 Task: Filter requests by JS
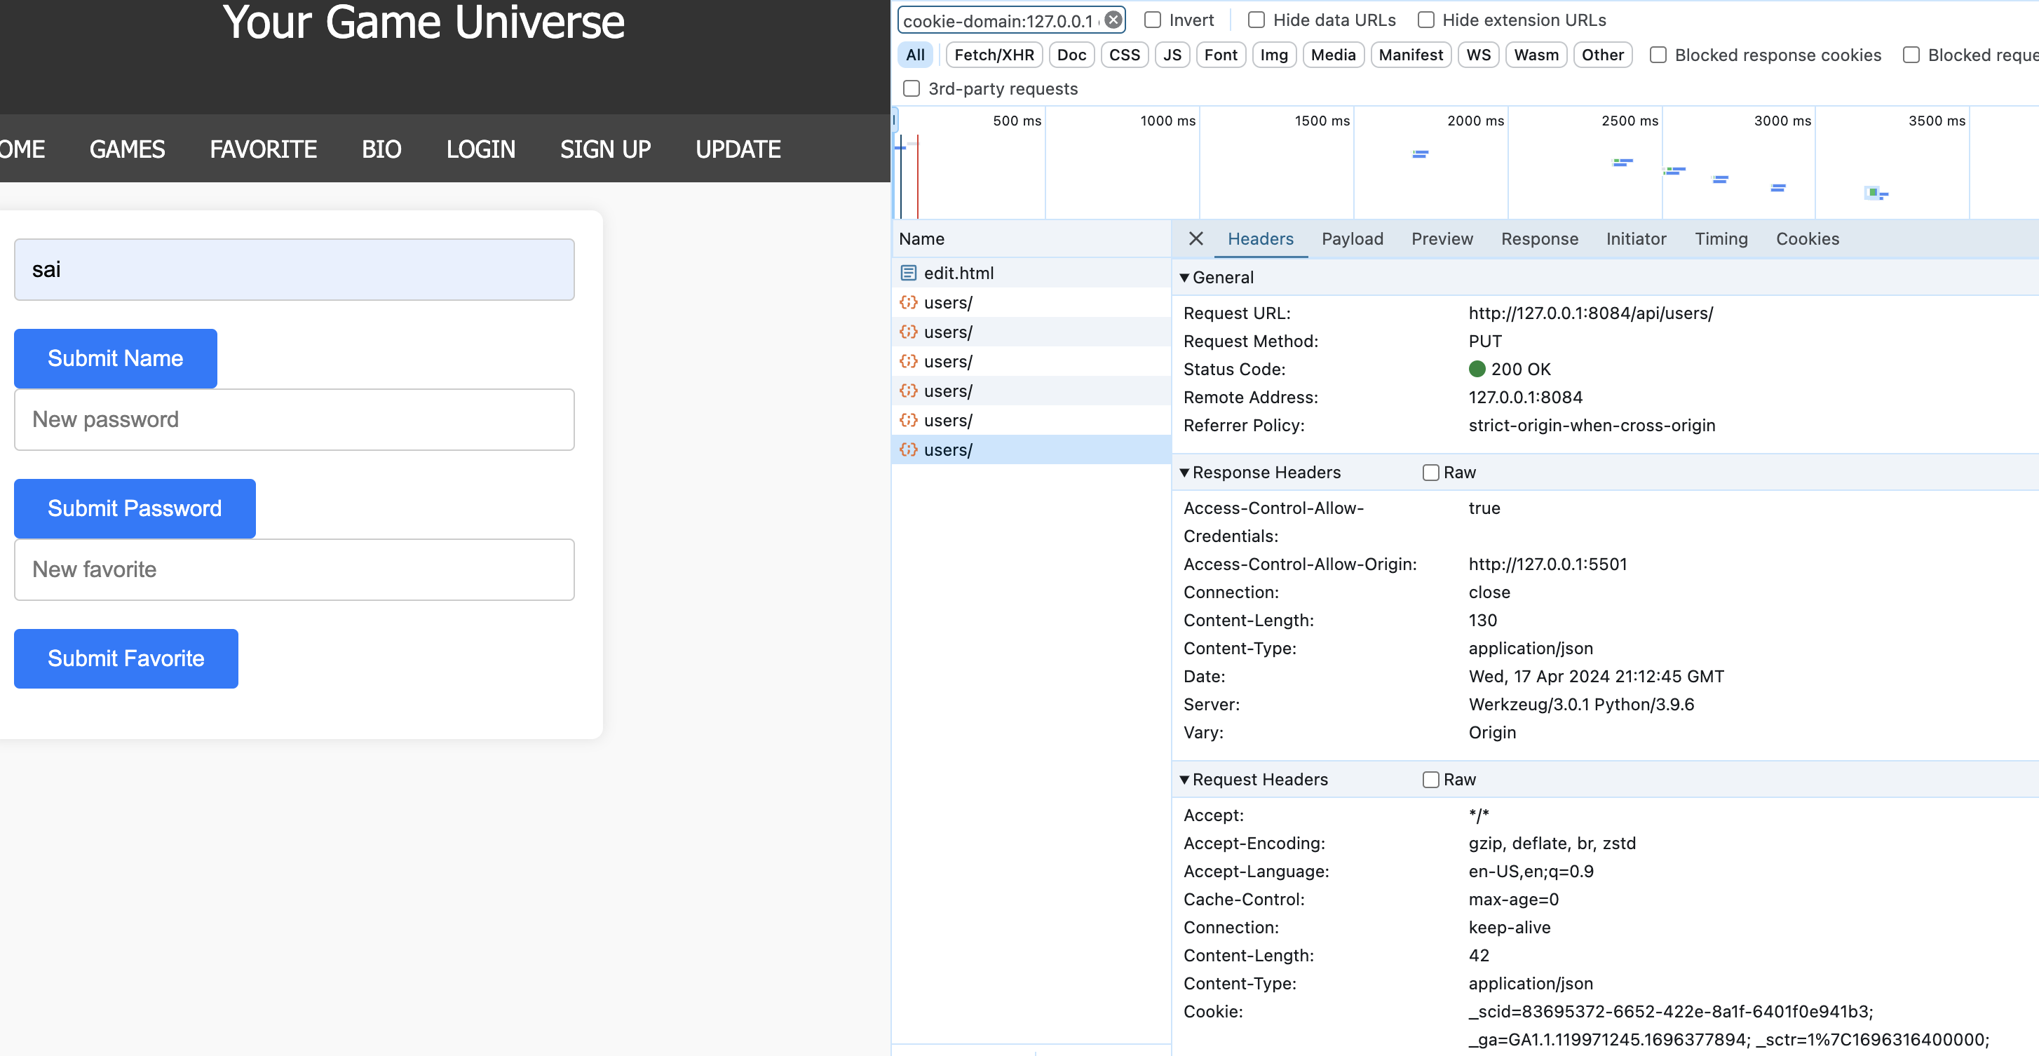click(1172, 55)
